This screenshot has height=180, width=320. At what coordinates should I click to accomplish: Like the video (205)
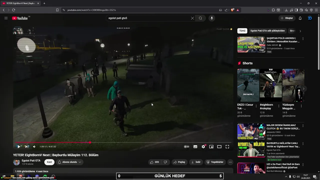pyautogui.click(x=154, y=162)
